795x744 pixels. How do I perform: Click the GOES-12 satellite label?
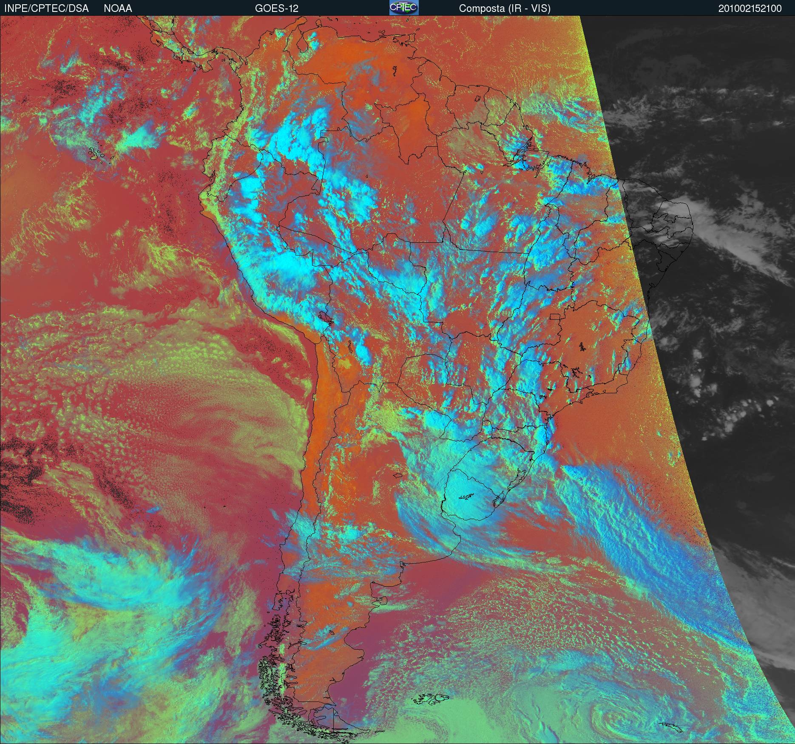point(276,9)
